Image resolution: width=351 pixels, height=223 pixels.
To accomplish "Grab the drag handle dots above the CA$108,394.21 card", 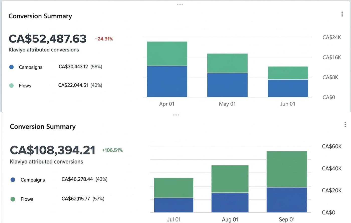I will click(176, 115).
